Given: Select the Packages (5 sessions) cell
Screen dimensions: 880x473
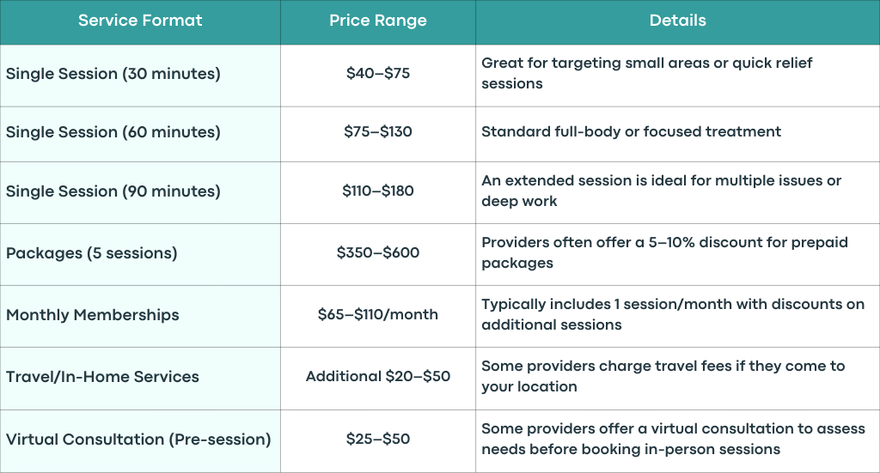Looking at the screenshot, I should tap(140, 254).
